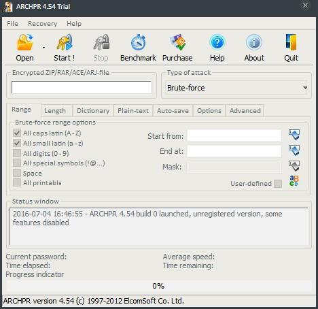
Task: Open Help with the question mark icon
Action: coord(217,42)
